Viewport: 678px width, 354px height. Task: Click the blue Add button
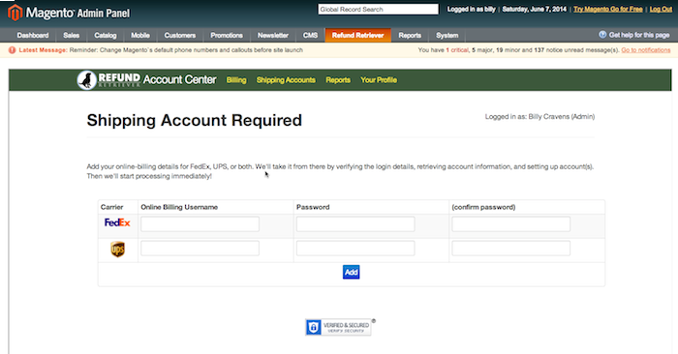[x=351, y=272]
